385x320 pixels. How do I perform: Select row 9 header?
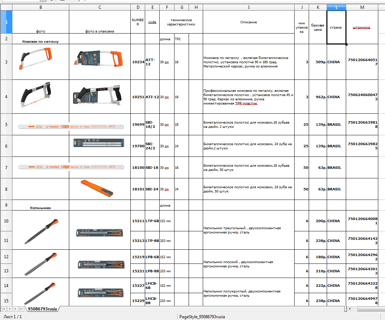[6, 205]
